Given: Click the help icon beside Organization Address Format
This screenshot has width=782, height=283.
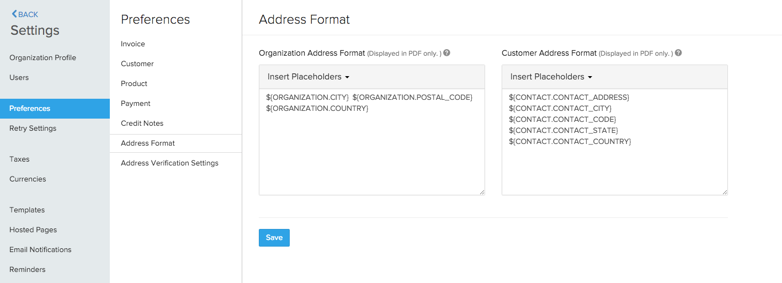Looking at the screenshot, I should point(446,53).
